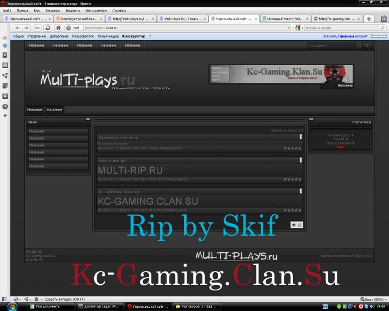Viewport: 389px width, 311px height.
Task: Open the Проверка картинок news title
Action: point(118,137)
